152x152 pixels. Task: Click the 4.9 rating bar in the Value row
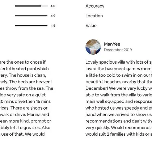(31, 26)
